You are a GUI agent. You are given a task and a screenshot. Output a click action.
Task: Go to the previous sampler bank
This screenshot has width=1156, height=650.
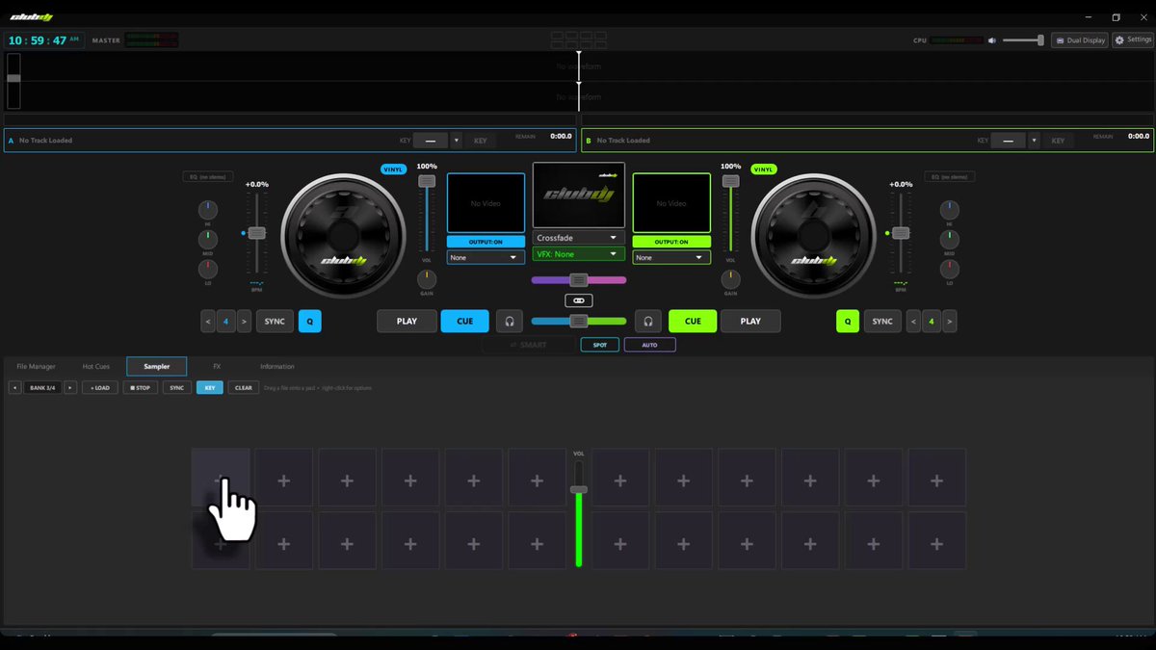pos(14,388)
